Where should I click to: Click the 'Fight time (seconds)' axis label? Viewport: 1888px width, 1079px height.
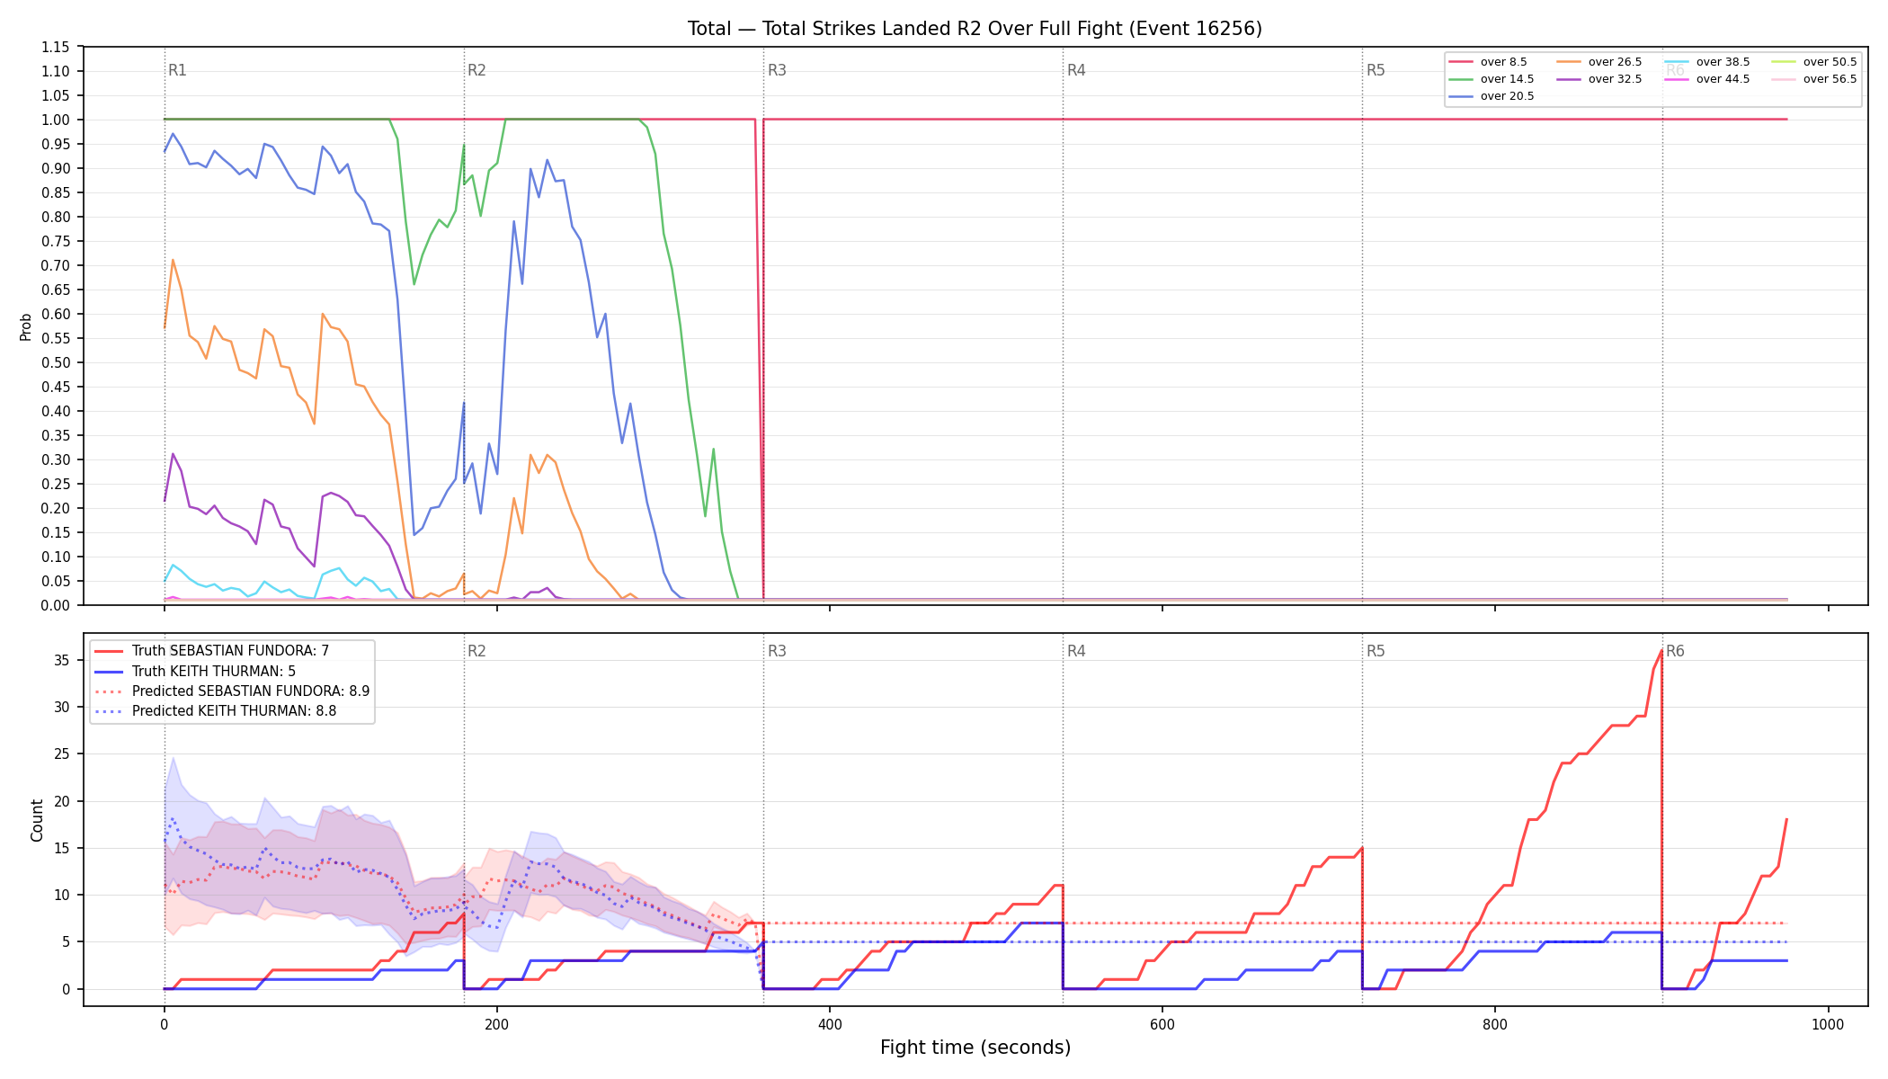tap(975, 1048)
